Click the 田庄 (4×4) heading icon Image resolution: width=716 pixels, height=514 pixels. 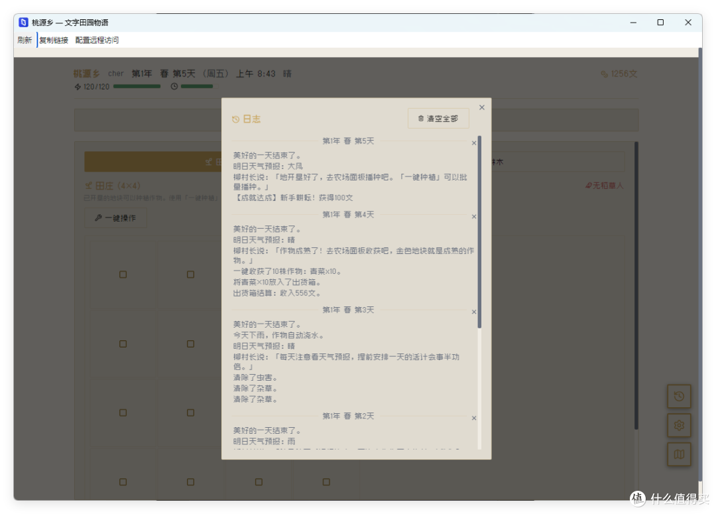pos(89,186)
